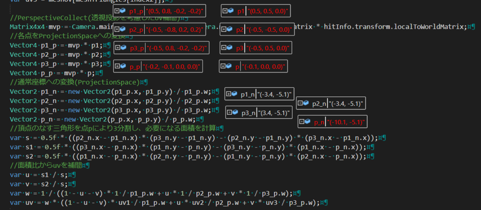Expand the p_n debugger data tip
The height and width of the screenshot is (210, 481).
click(302, 122)
